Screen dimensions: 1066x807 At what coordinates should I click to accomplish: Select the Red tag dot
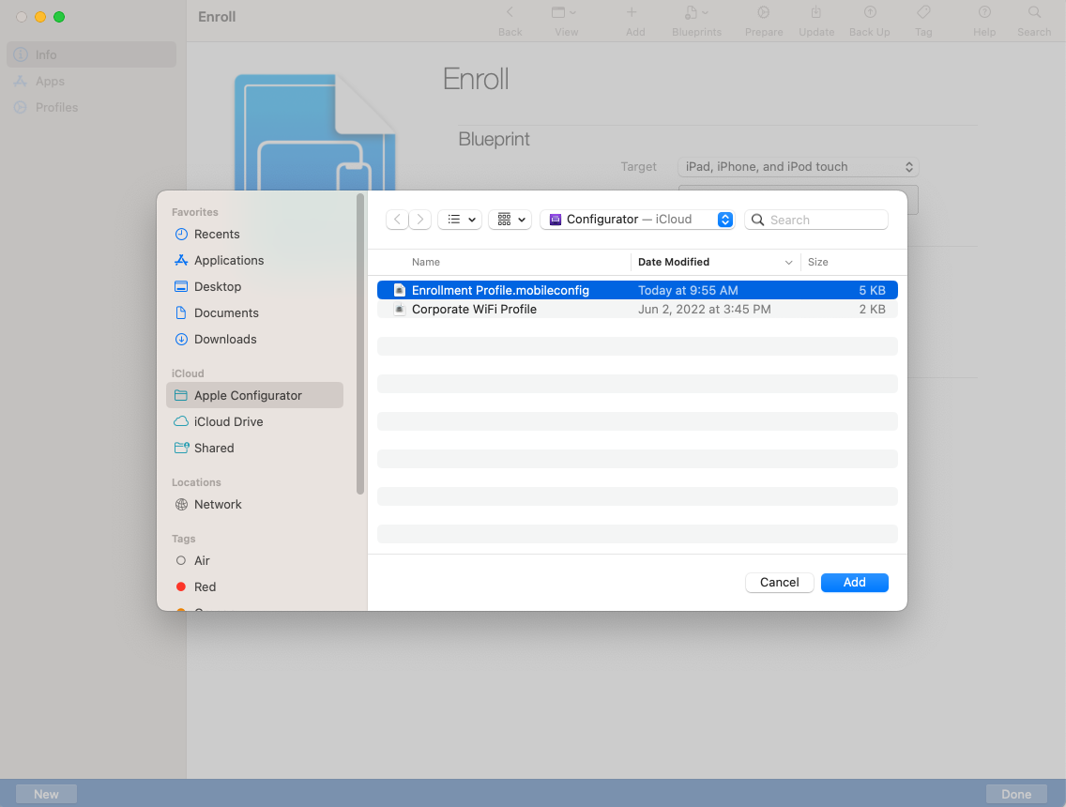(181, 586)
